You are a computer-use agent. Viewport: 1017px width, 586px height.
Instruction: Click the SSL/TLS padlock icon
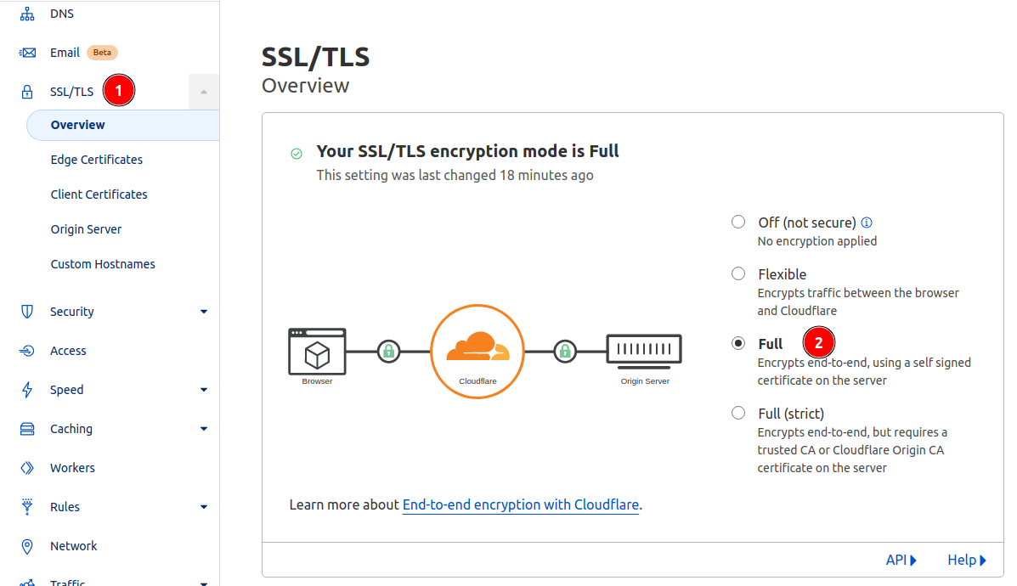27,92
